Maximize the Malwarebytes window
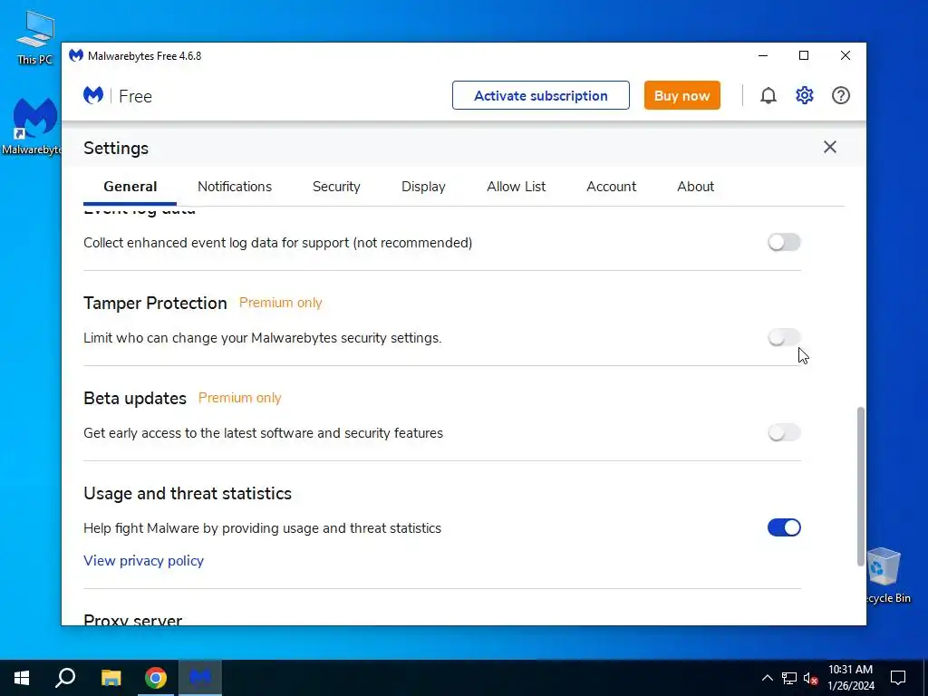The height and width of the screenshot is (696, 928). coord(804,55)
